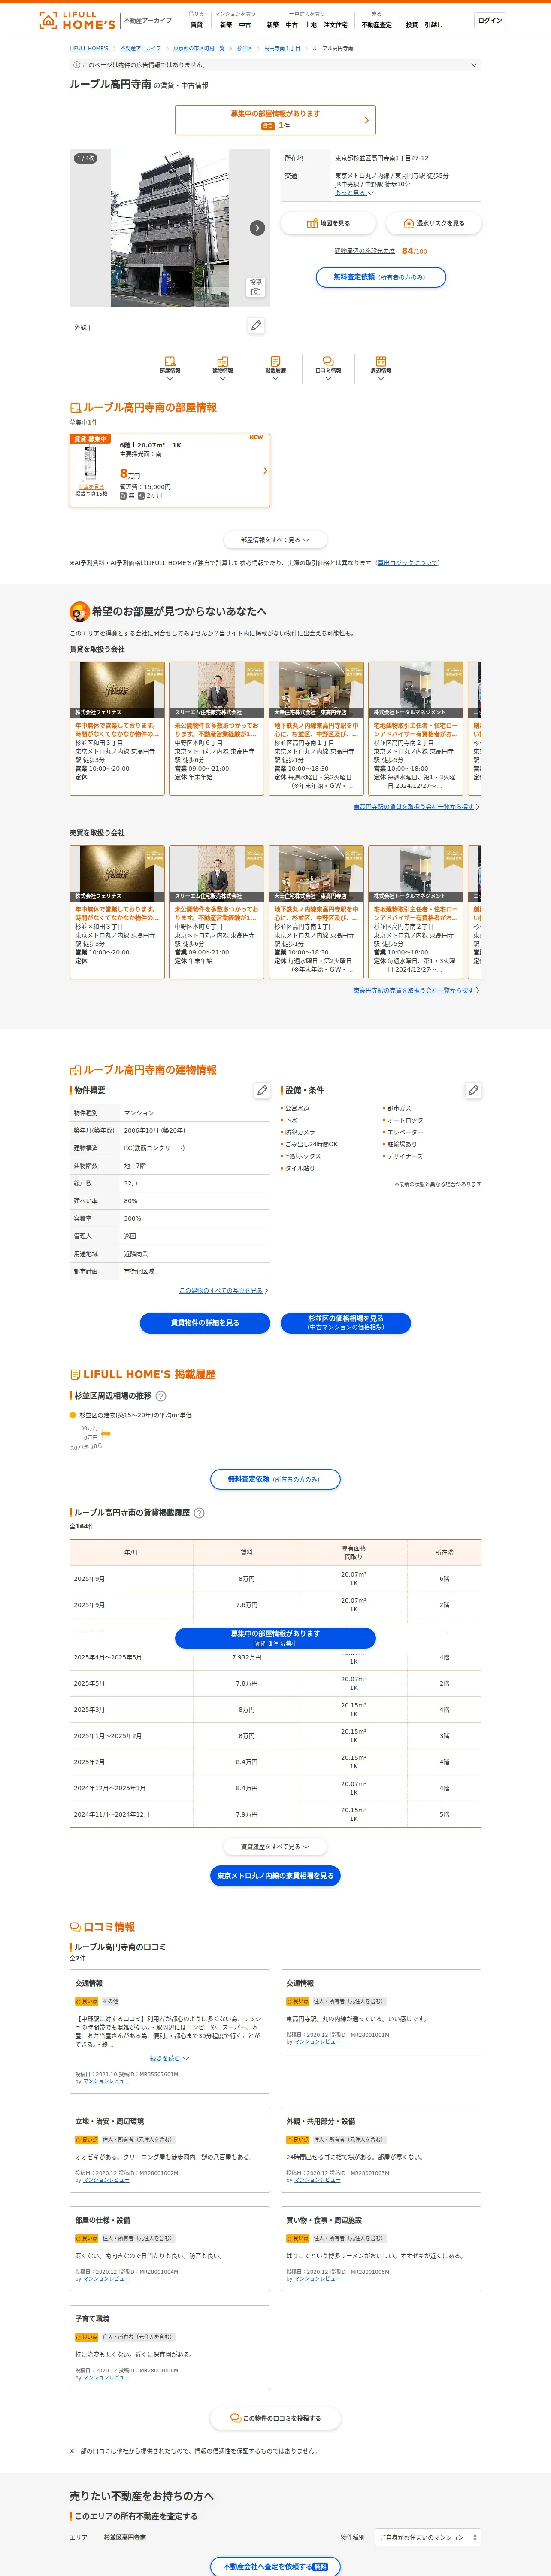Open 借りる 賃貸 menu item
The width and height of the screenshot is (551, 2576).
click(197, 25)
